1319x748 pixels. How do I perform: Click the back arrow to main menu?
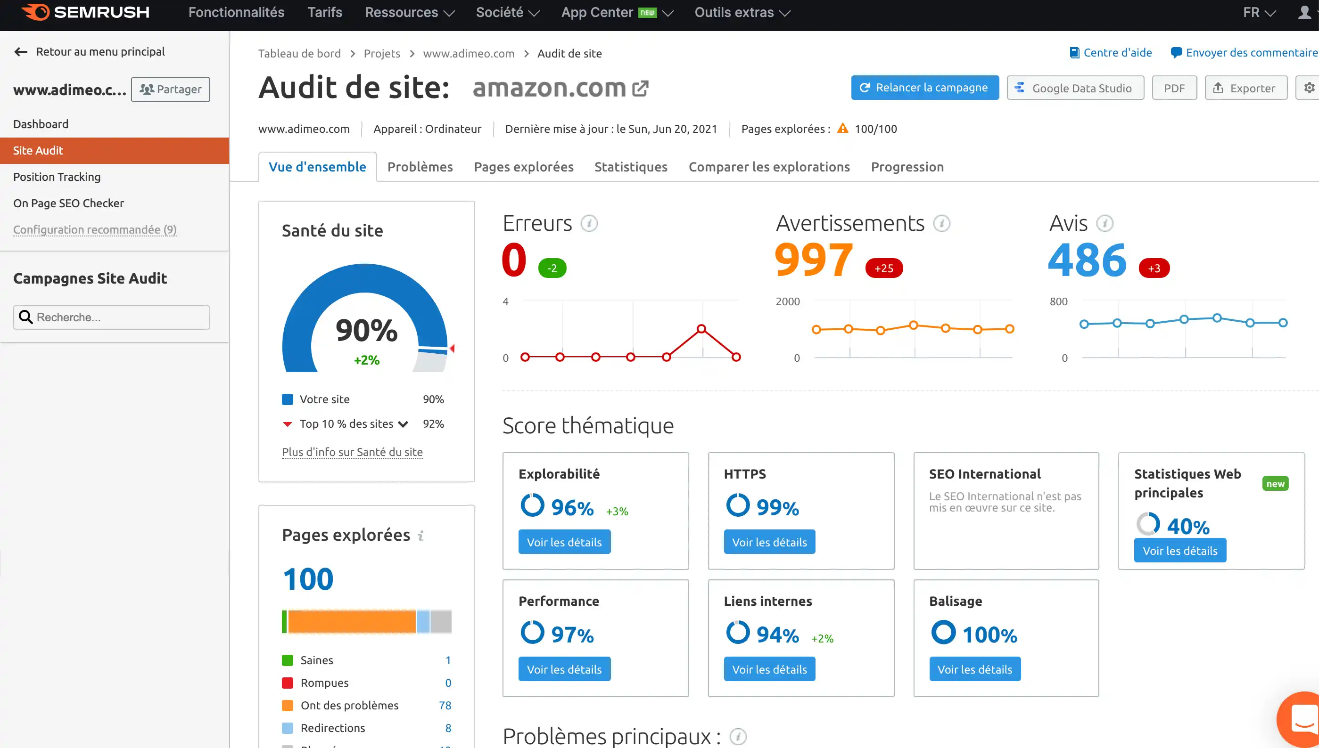coord(21,52)
